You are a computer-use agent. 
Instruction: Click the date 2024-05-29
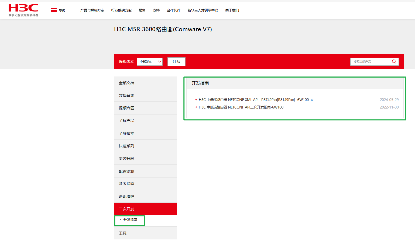coord(389,100)
